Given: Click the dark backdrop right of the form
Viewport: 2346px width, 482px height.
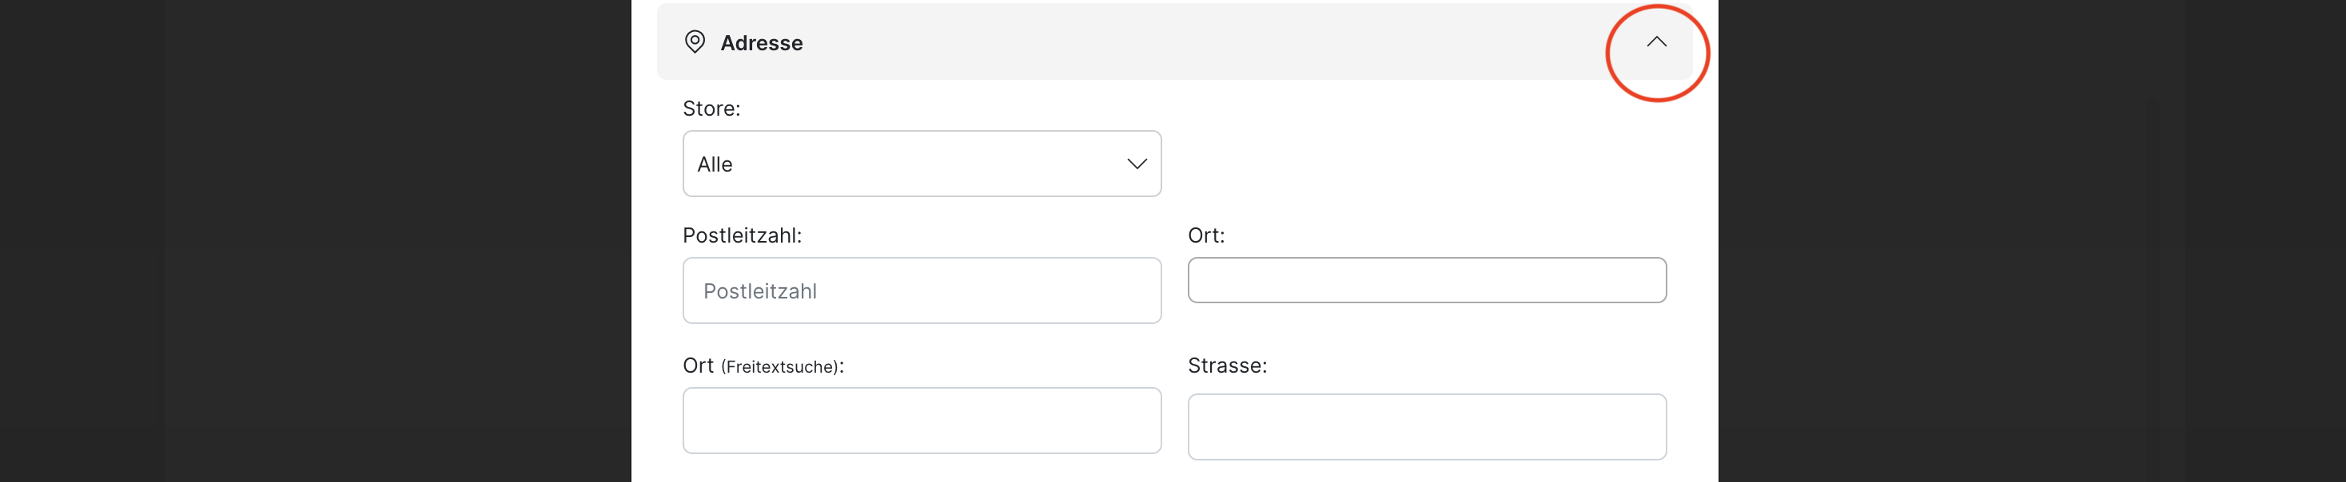Looking at the screenshot, I should point(2031,241).
